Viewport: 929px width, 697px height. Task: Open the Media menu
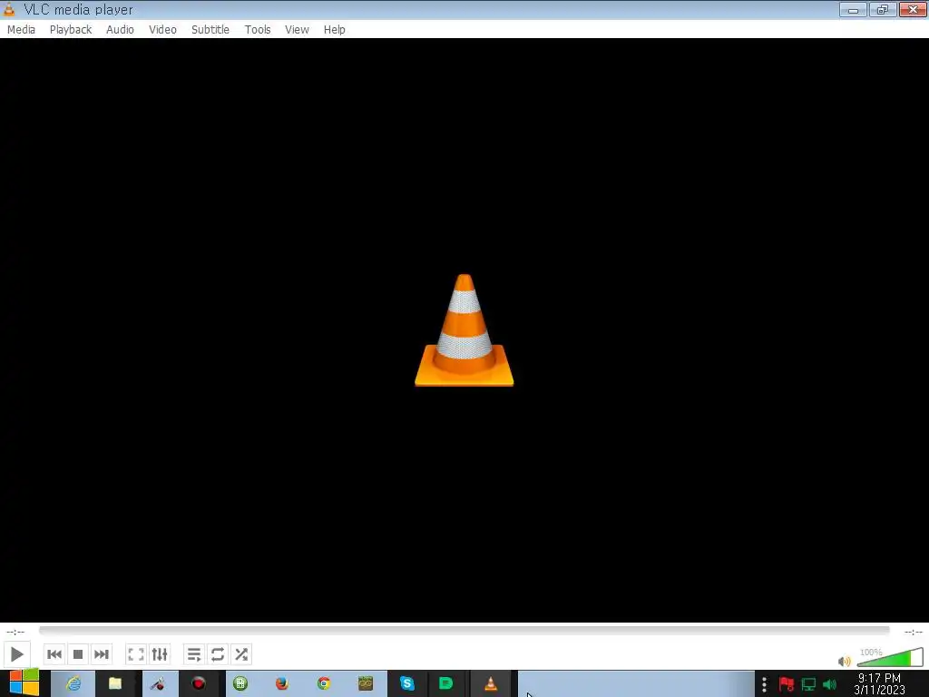[x=22, y=30]
